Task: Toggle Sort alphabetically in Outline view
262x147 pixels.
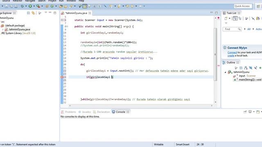Action: (x=246, y=68)
